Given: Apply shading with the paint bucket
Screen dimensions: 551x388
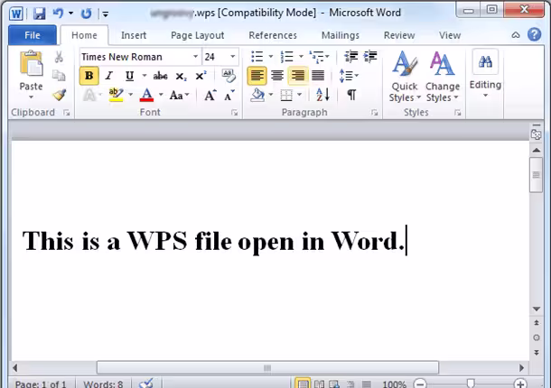Looking at the screenshot, I should click(257, 95).
